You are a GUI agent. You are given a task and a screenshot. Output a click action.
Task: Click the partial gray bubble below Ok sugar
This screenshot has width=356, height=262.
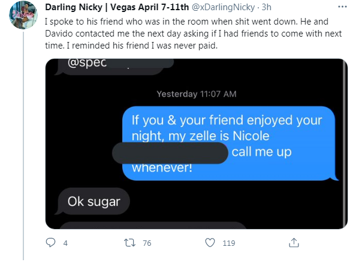[153, 225]
